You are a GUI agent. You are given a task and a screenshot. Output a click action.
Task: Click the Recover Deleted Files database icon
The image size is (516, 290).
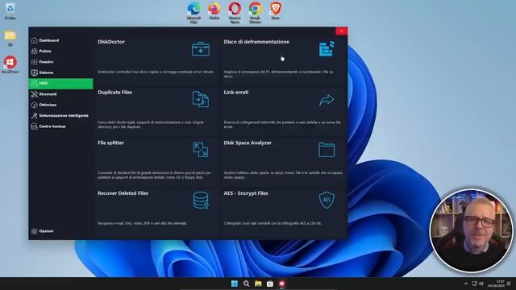pos(201,201)
